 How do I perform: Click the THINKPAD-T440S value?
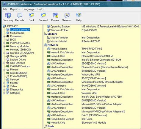click(x=92, y=49)
